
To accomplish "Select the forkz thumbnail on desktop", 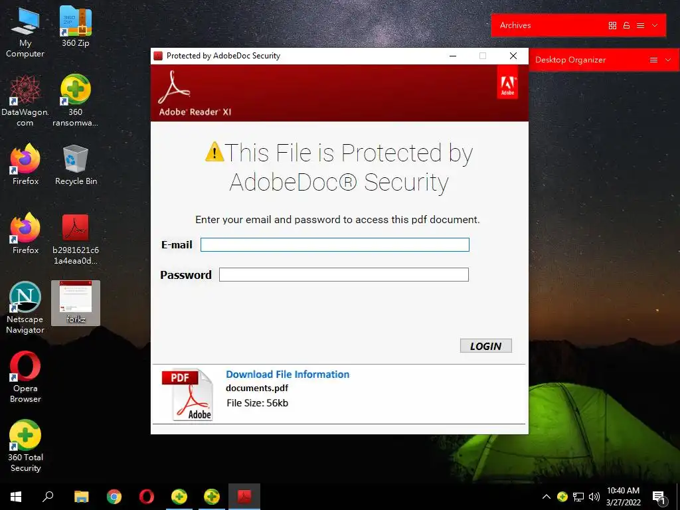I will click(x=76, y=303).
